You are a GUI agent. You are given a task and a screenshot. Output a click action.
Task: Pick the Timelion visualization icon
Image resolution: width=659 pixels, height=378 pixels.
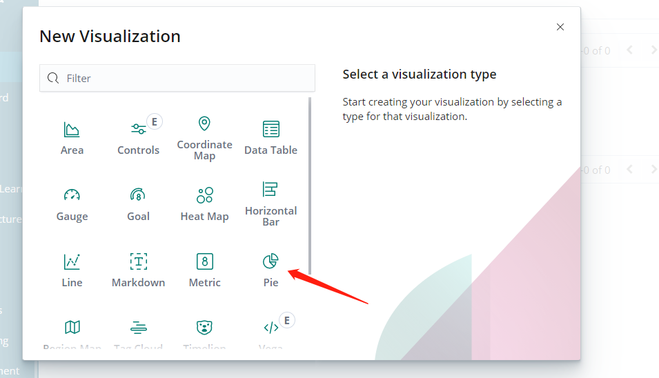click(x=204, y=327)
